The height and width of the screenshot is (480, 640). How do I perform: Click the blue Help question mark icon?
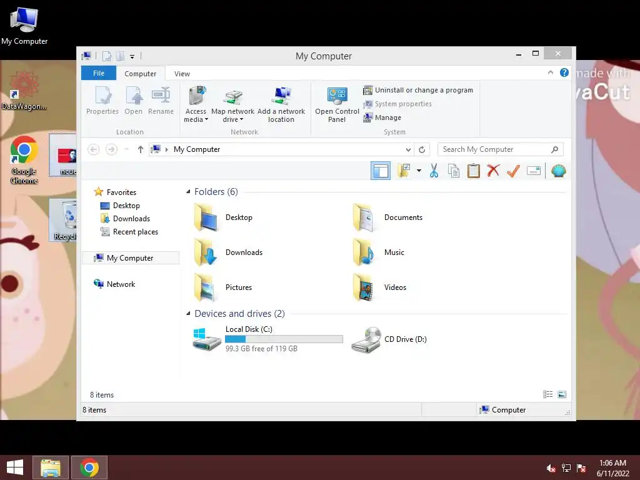click(x=564, y=72)
